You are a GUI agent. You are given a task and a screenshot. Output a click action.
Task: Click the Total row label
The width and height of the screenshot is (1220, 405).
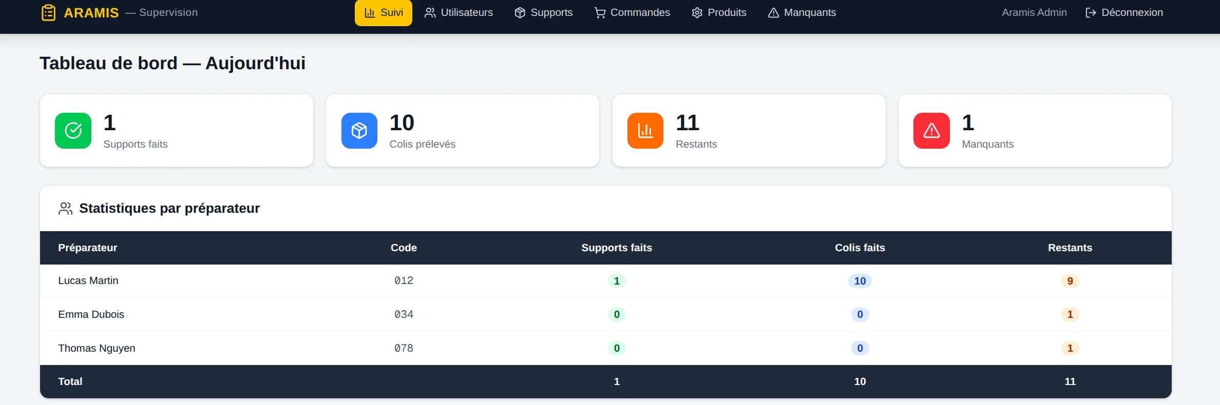point(70,381)
